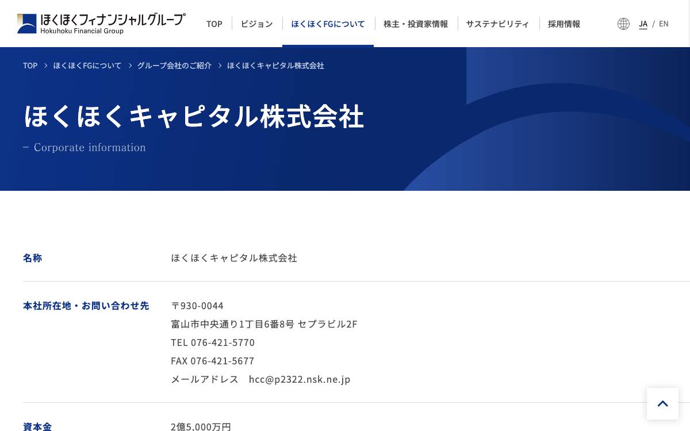
Task: Open the サステナビリティ menu item
Action: [498, 24]
